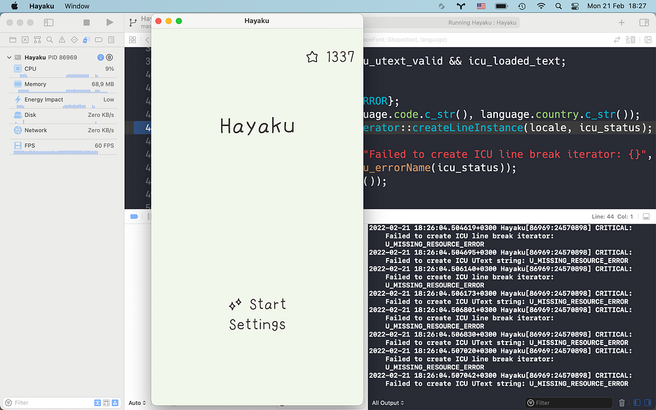Image resolution: width=656 pixels, height=410 pixels.
Task: Open the Apple menu
Action: (14, 6)
